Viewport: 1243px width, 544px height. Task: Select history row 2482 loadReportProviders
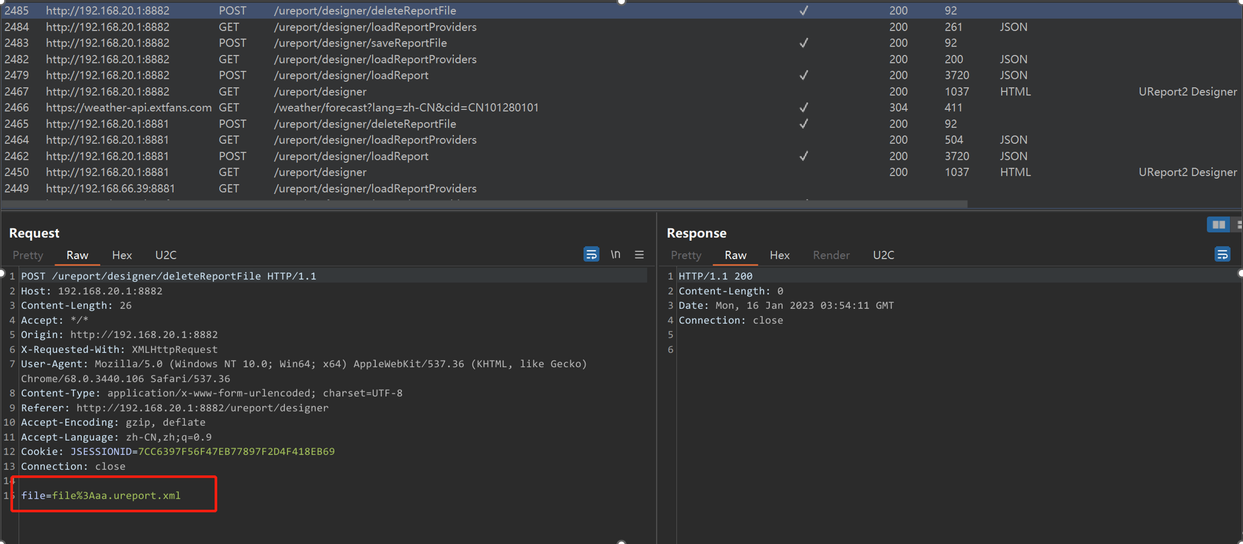(x=621, y=59)
